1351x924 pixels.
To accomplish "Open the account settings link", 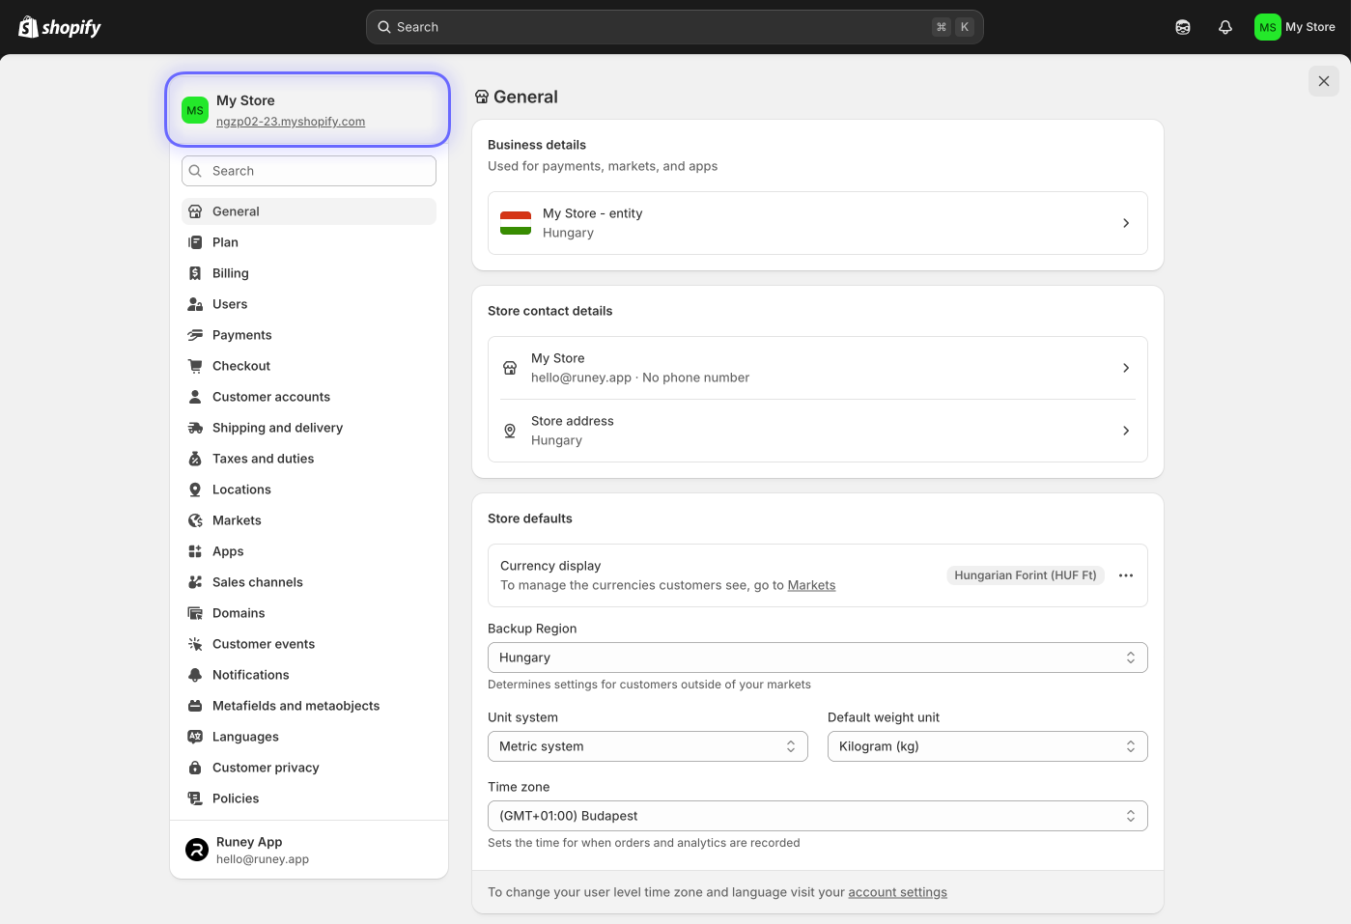I will click(x=897, y=892).
